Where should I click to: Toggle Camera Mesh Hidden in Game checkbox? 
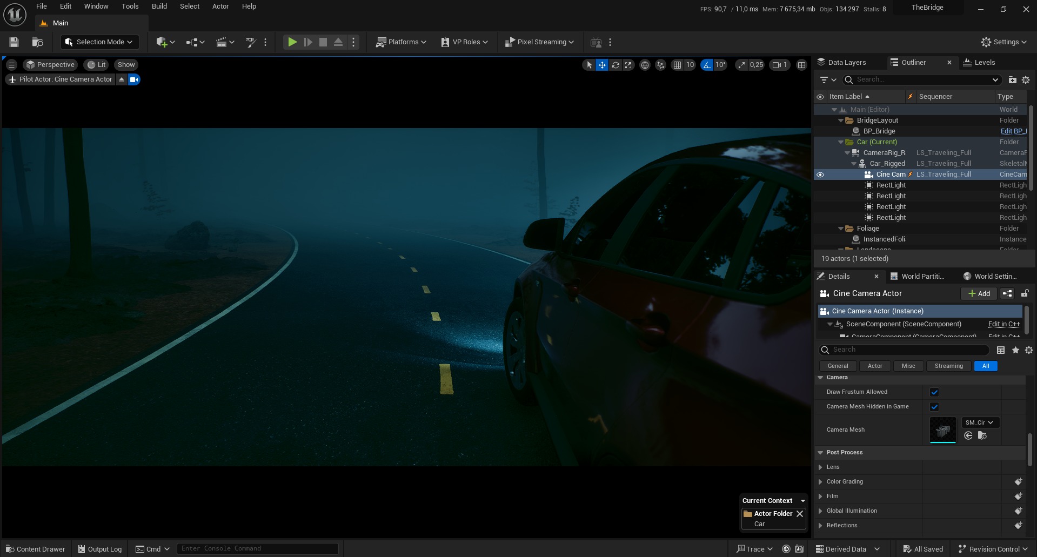pyautogui.click(x=934, y=407)
